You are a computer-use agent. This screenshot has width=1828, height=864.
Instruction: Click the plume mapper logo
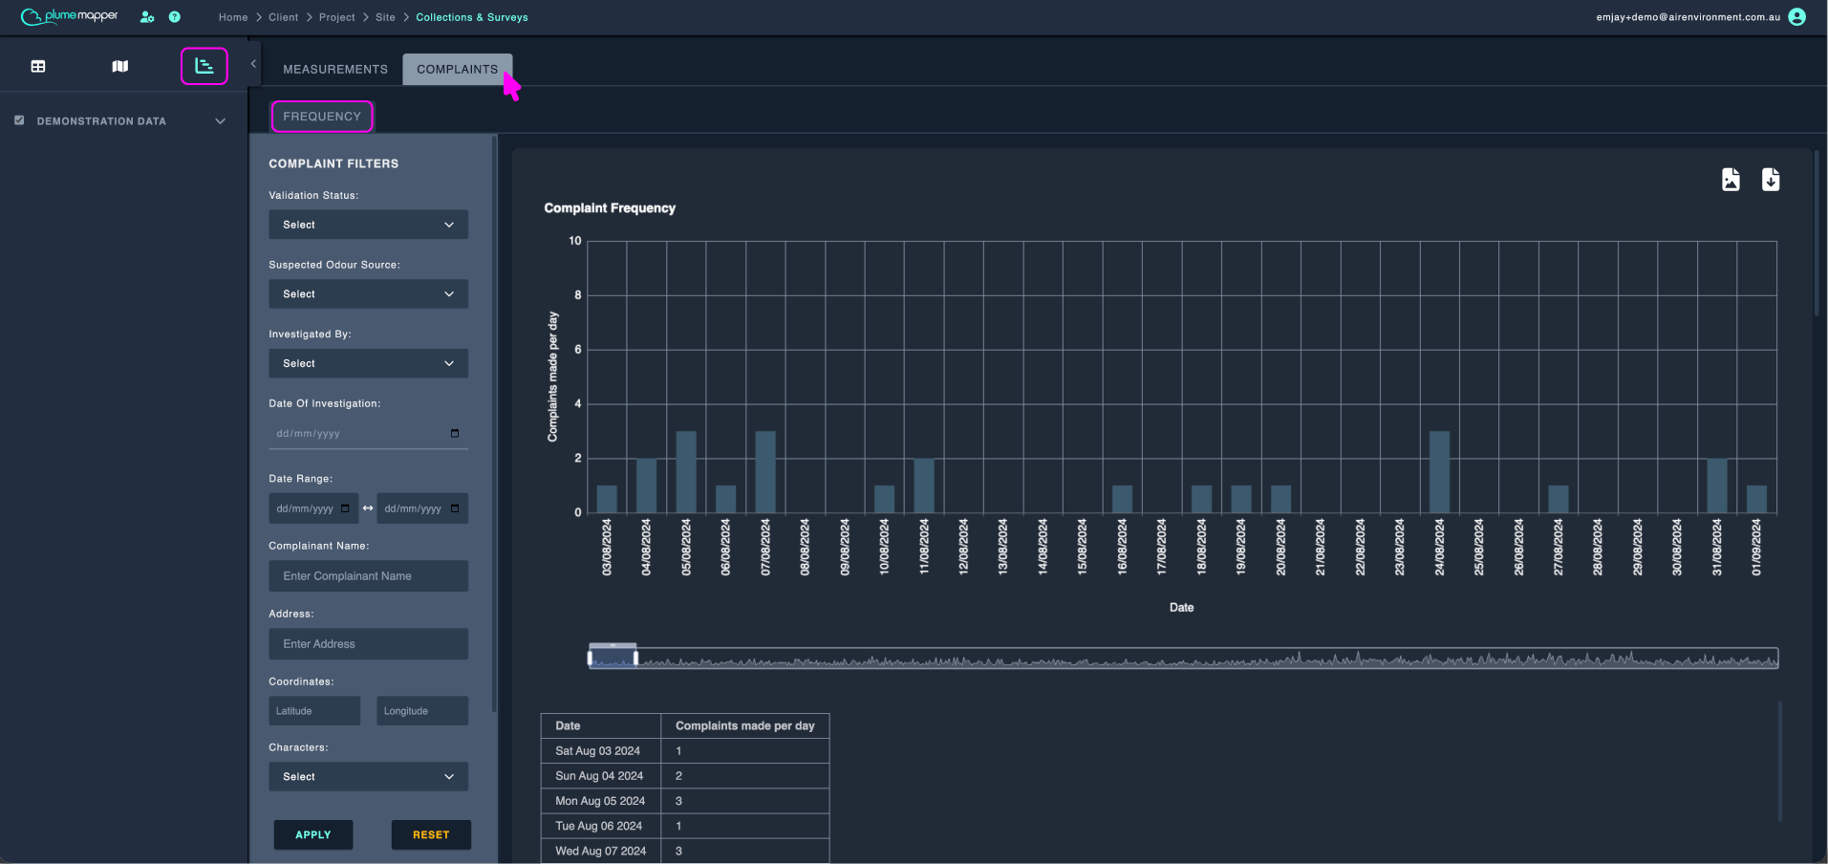(70, 16)
